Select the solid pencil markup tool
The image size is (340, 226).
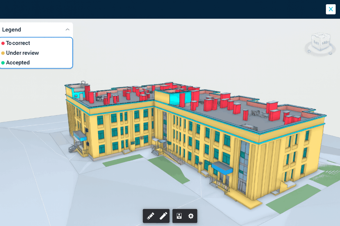click(163, 216)
